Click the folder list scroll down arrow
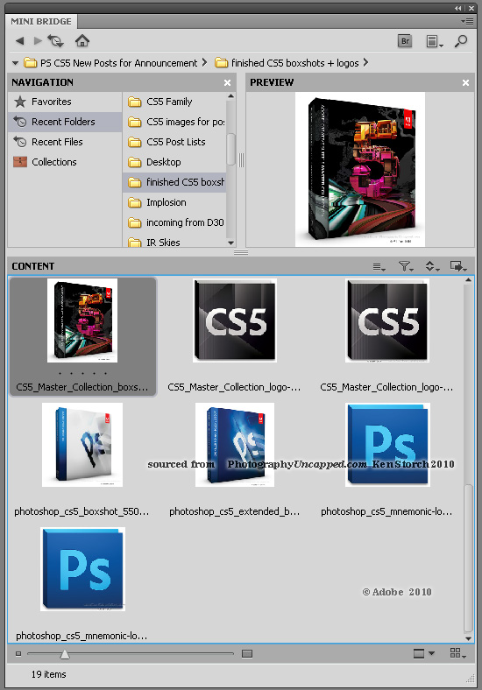This screenshot has width=482, height=690. pyautogui.click(x=230, y=243)
